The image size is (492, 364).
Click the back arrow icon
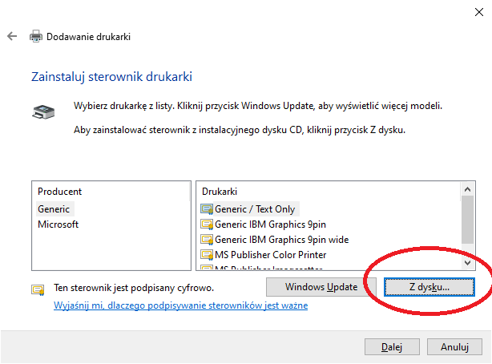(12, 36)
